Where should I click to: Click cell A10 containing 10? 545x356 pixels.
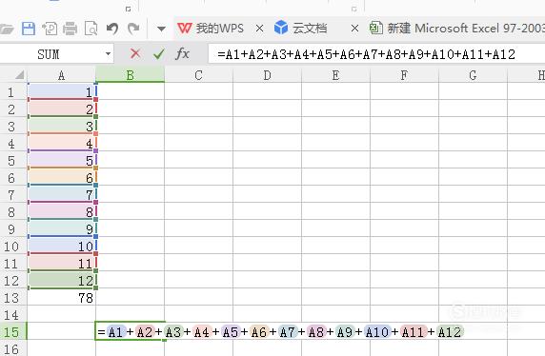point(62,246)
